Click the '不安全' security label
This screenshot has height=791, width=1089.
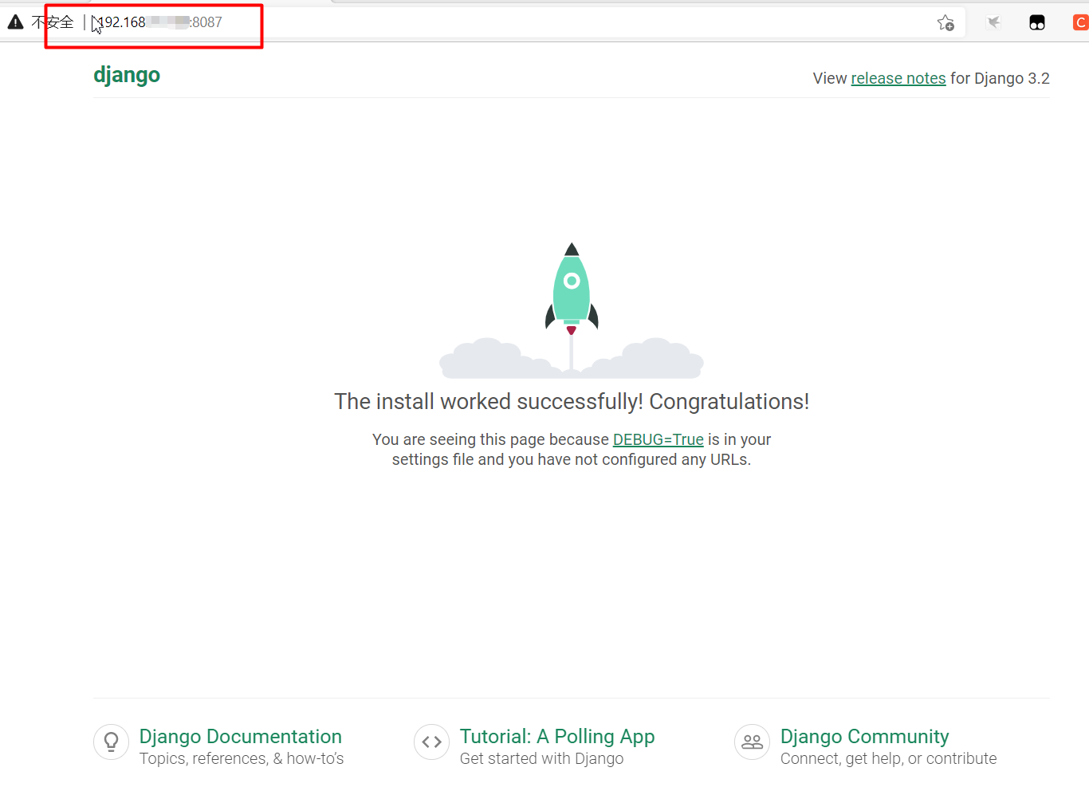[x=53, y=22]
